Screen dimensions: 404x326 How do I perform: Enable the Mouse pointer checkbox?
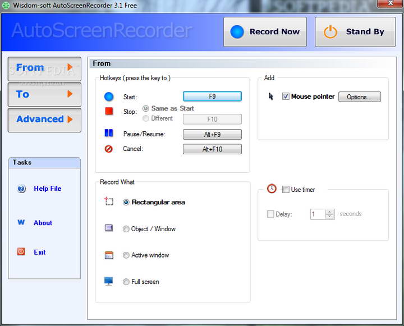coord(286,97)
